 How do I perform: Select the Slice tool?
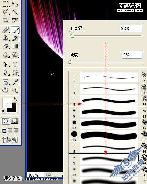[15, 20]
